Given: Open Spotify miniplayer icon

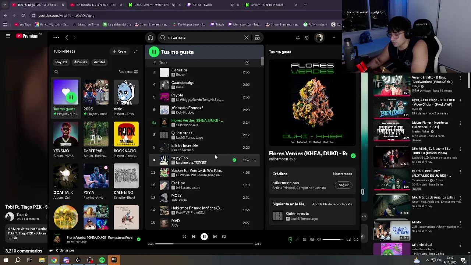Looking at the screenshot, I should pos(348,240).
